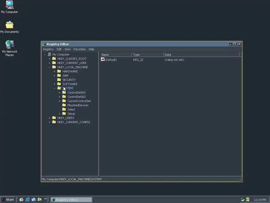Collapse the HKEY_LOCAL_MACHINE key
This screenshot has width=270, height=203.
(49, 67)
